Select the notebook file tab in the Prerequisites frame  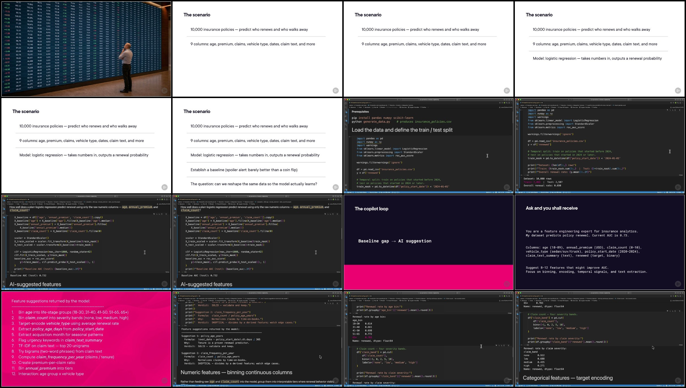(x=360, y=103)
